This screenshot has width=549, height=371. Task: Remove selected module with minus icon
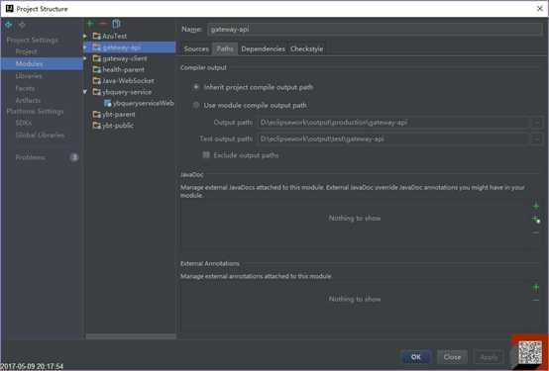(x=103, y=24)
